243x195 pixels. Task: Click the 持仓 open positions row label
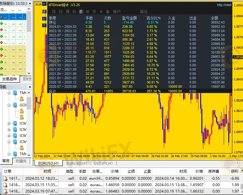52,22
